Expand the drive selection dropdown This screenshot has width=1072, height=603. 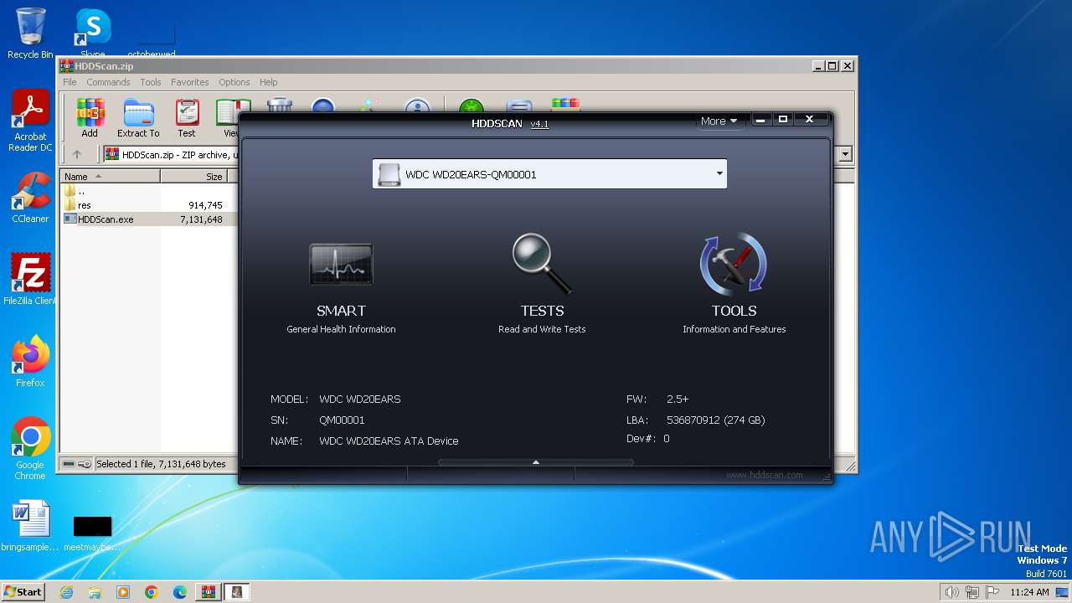[719, 174]
